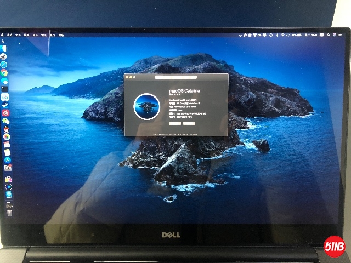This screenshot has width=351, height=263.
Task: Click the Software Update button
Action: [x=190, y=123]
